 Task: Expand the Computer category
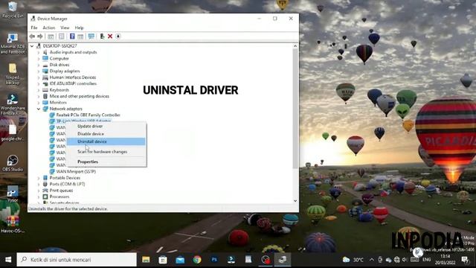pyautogui.click(x=39, y=59)
